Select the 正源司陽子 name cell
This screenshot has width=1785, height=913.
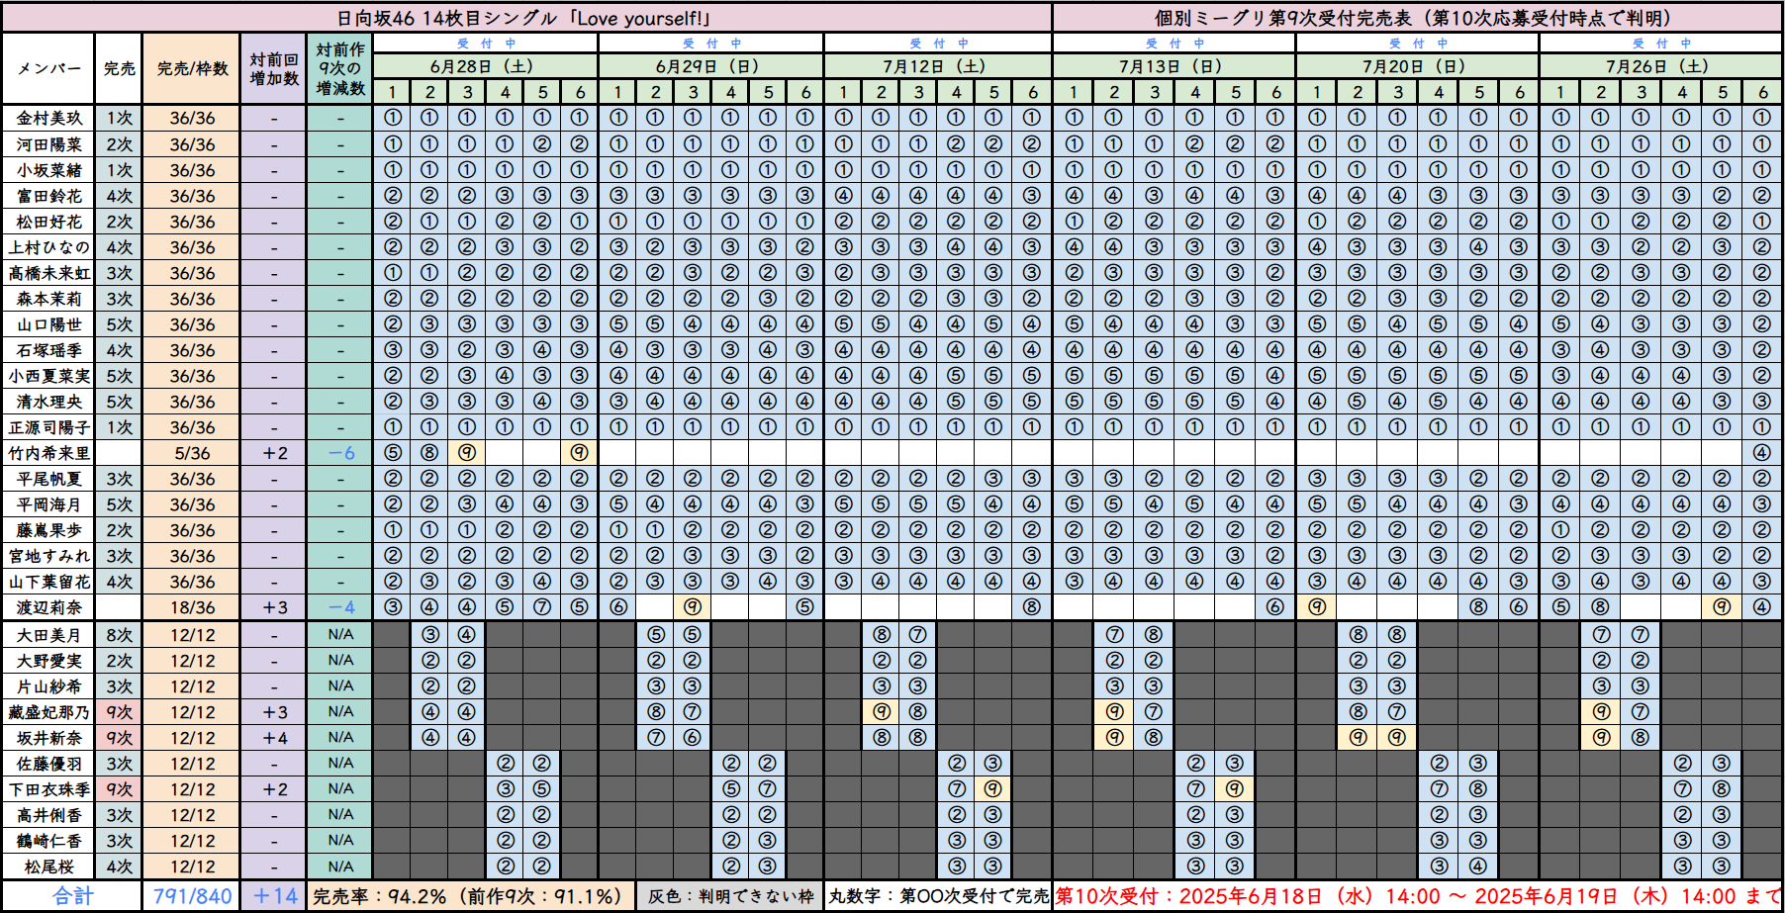point(48,427)
